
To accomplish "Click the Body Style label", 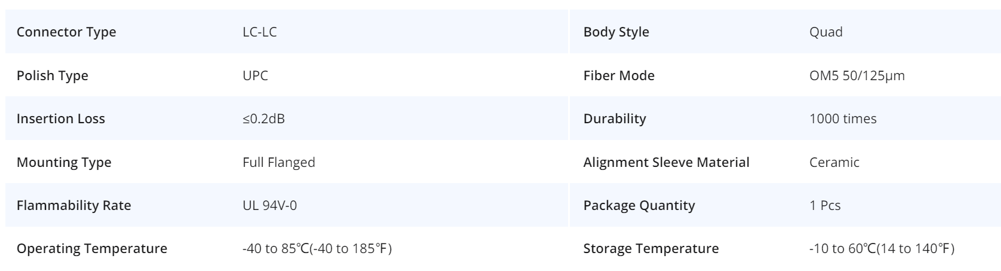I will pyautogui.click(x=616, y=32).
